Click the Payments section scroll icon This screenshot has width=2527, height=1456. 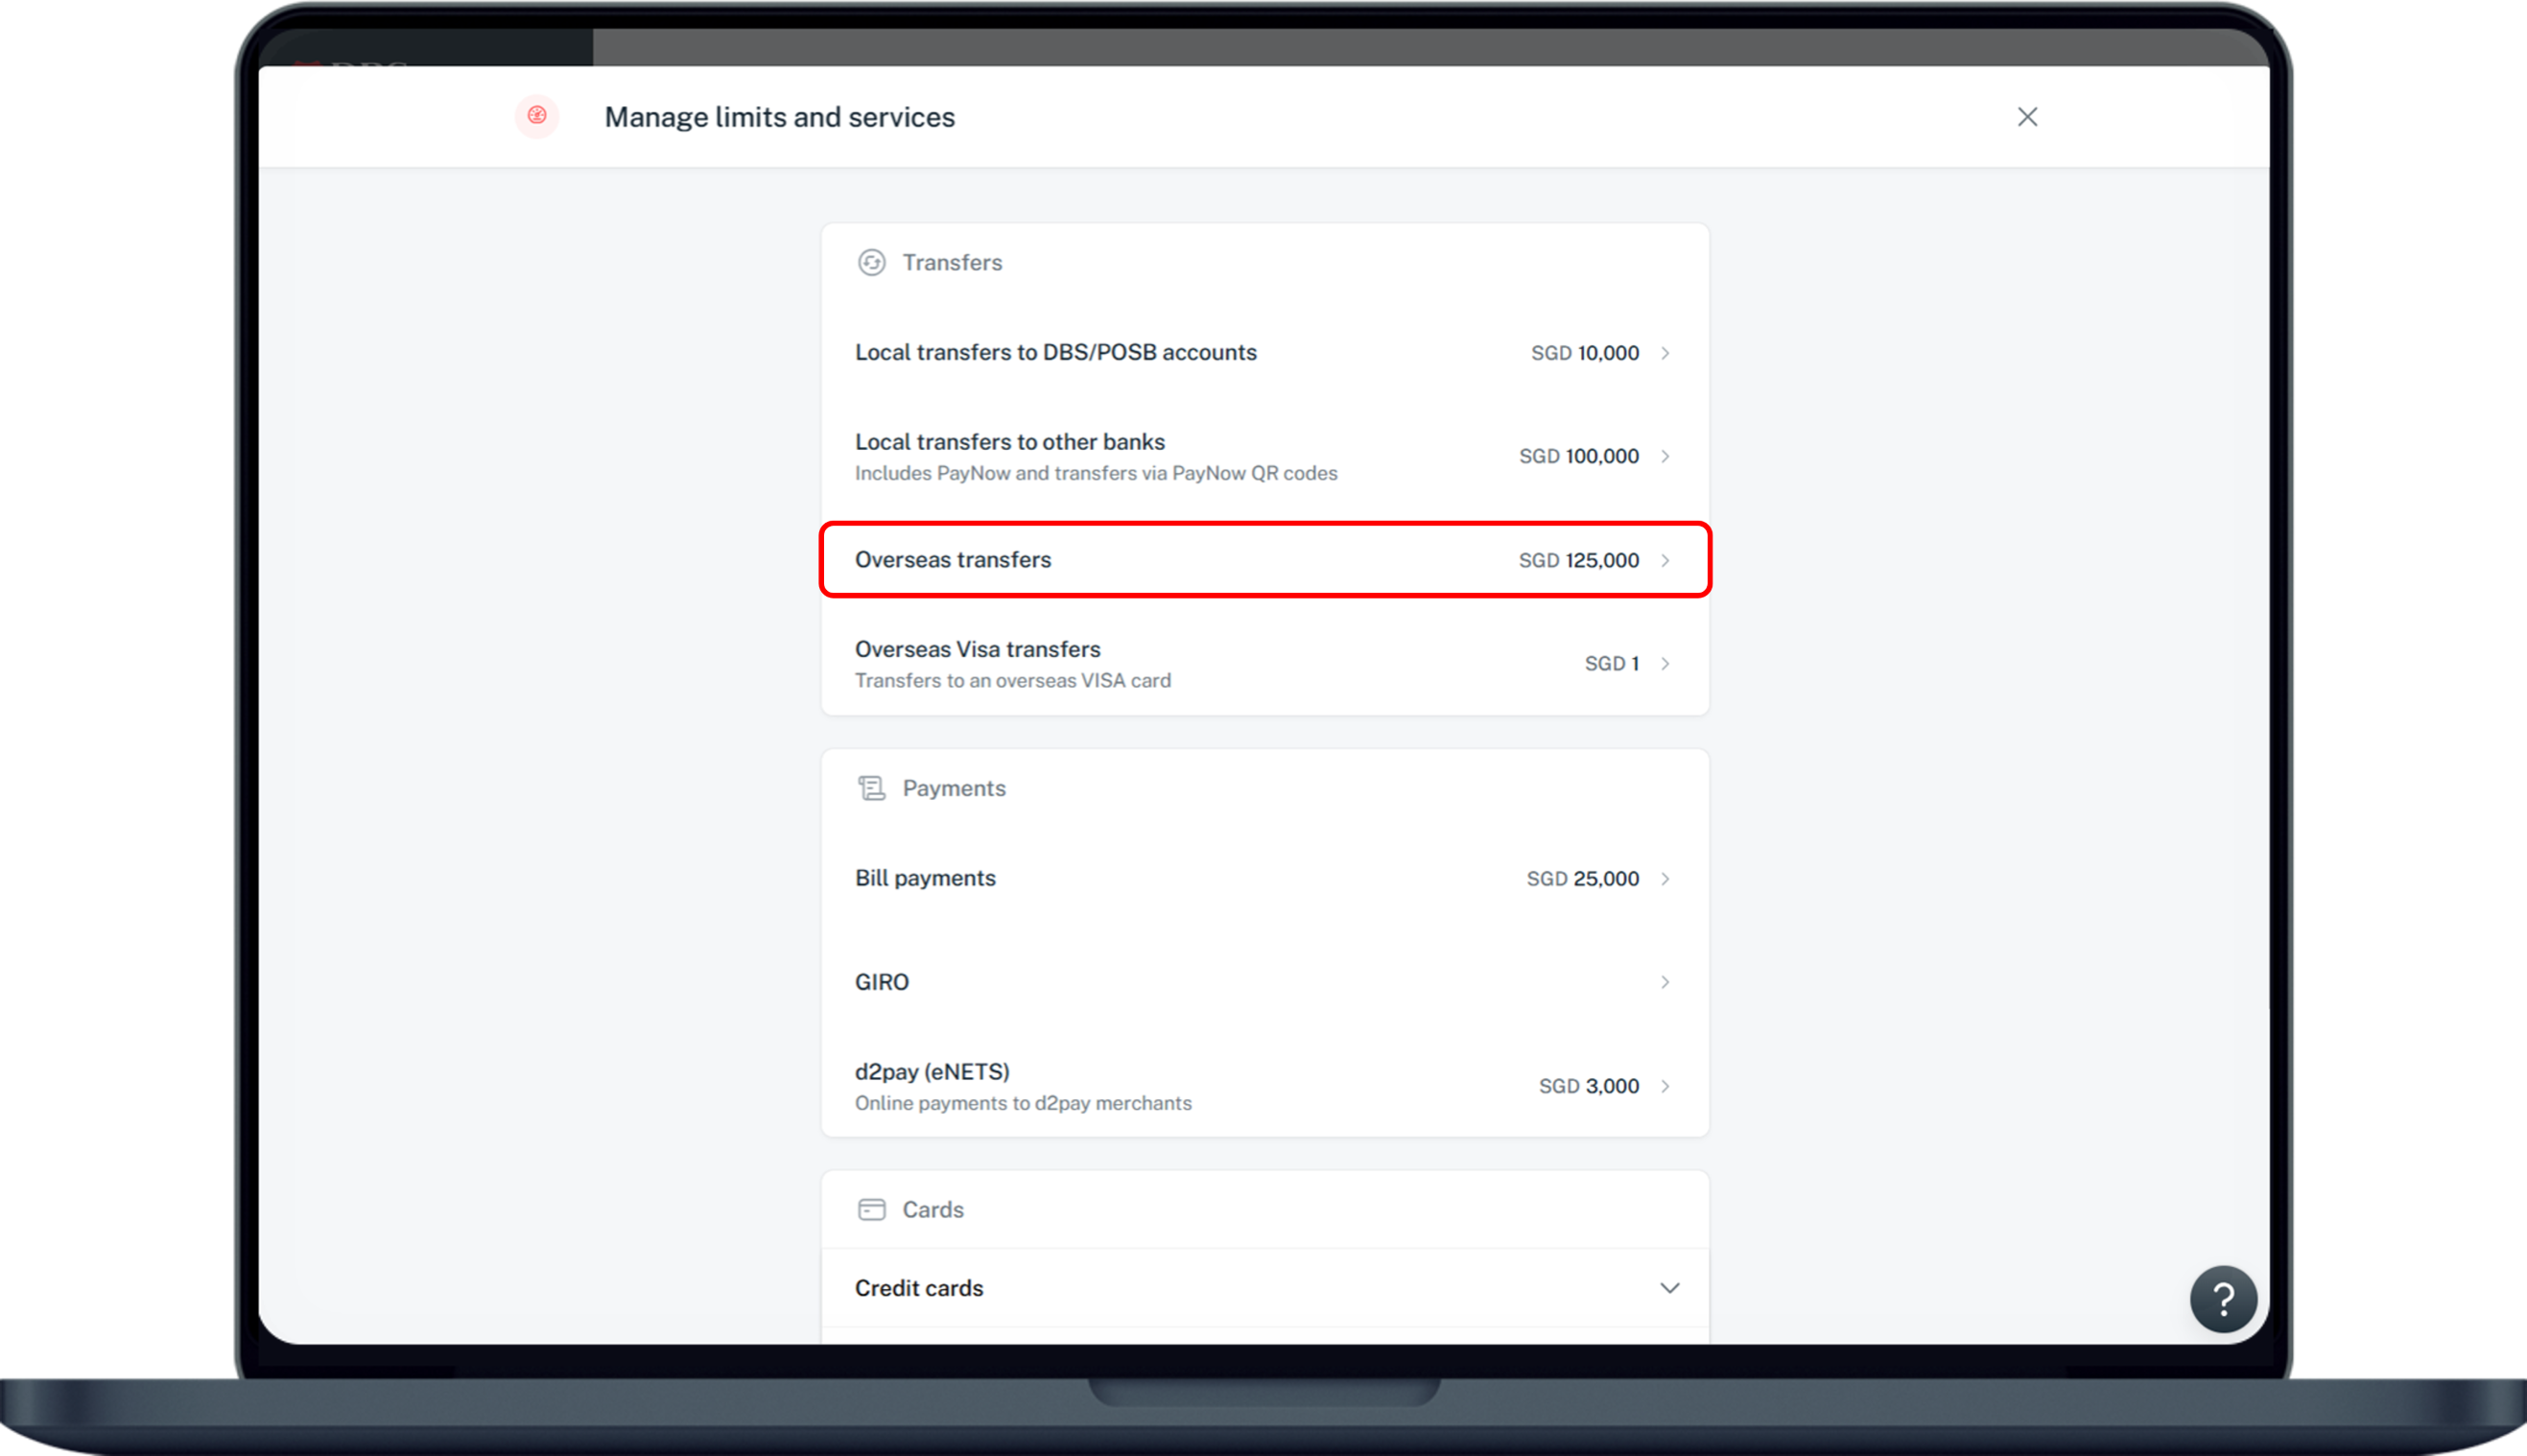871,788
